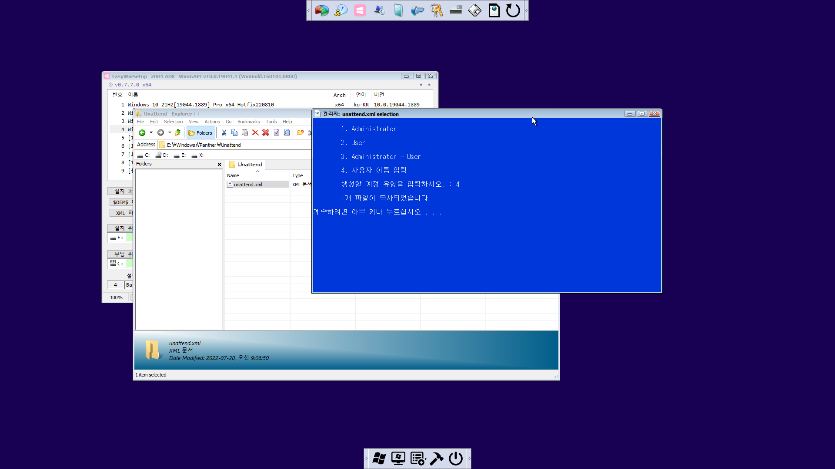Click the New Folder icon in Explorer++
Screen dimensions: 835x469
pos(300,133)
